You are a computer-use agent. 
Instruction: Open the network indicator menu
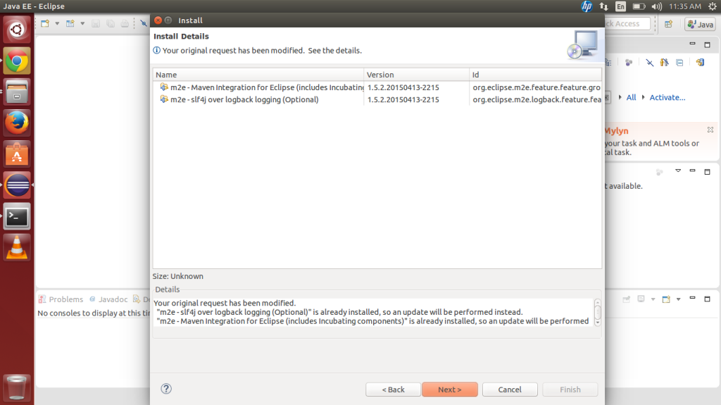(603, 6)
